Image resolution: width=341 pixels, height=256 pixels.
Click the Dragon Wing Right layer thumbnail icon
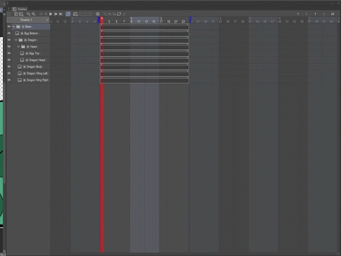tap(19, 80)
